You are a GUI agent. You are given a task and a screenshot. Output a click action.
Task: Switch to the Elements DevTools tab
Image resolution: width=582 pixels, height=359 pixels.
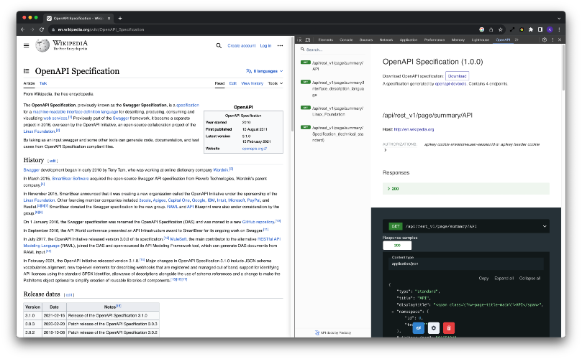[x=325, y=39]
